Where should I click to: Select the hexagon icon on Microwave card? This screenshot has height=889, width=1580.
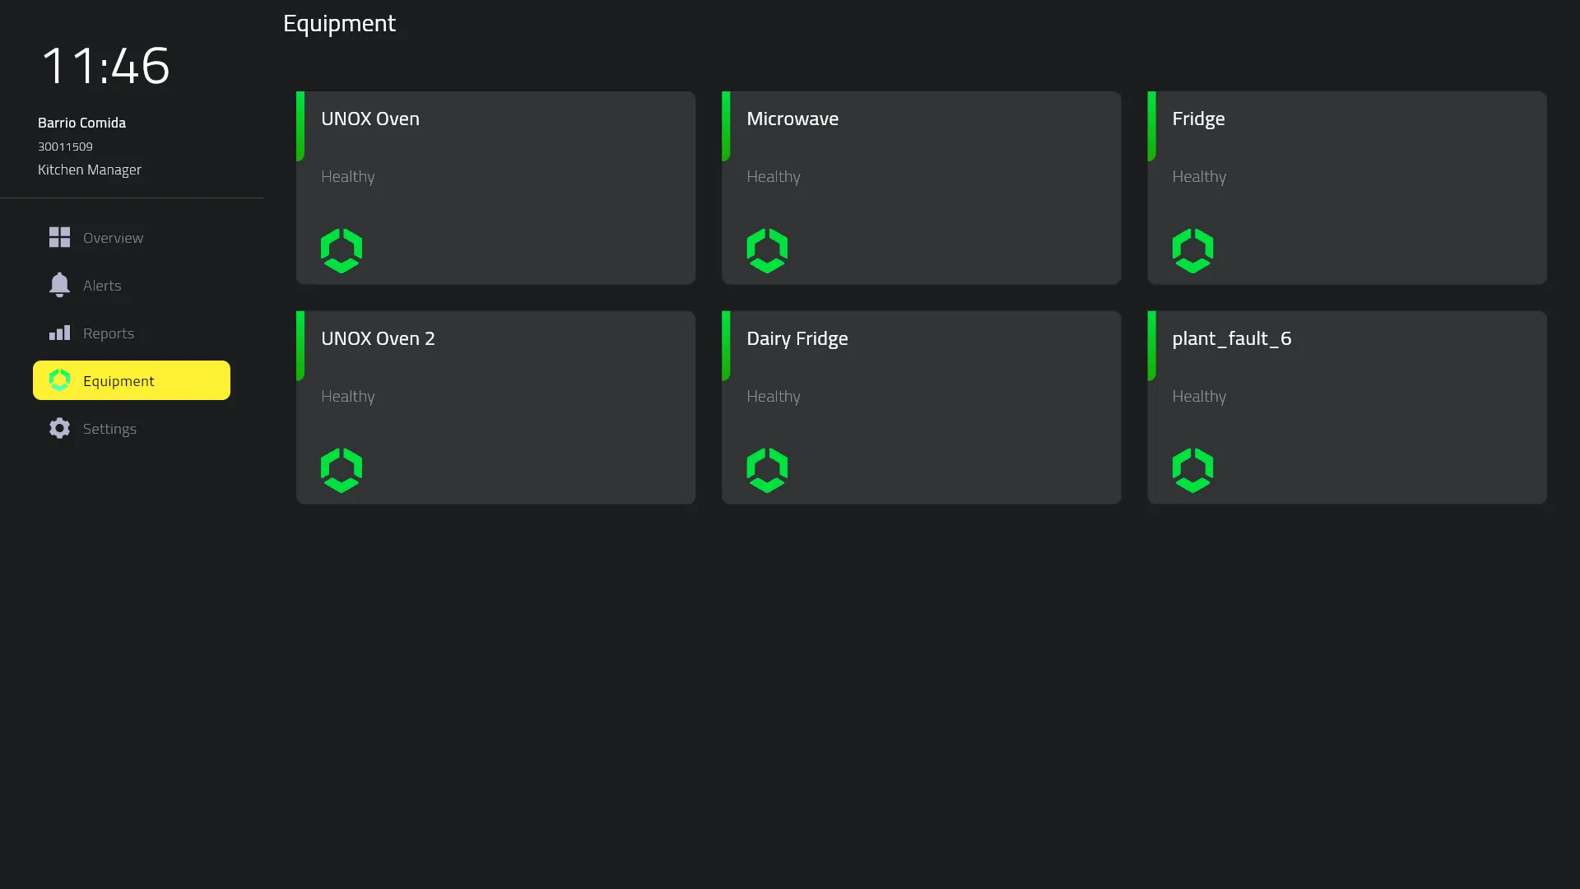tap(766, 249)
